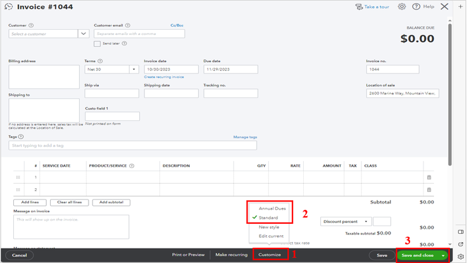467x263 pixels.
Task: Click the gear icon at bottom right edge
Action: (461, 257)
